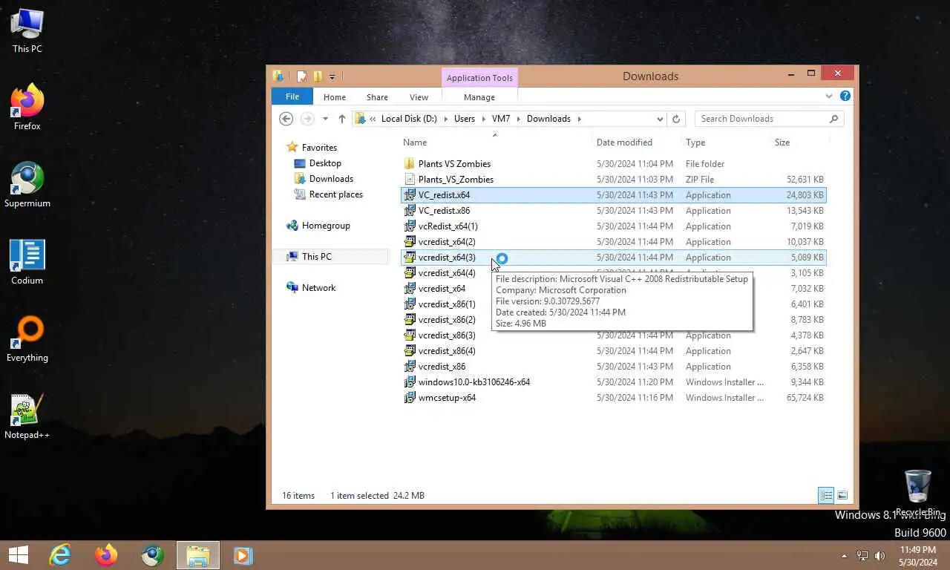Open the File menu
The width and height of the screenshot is (950, 570).
292,96
